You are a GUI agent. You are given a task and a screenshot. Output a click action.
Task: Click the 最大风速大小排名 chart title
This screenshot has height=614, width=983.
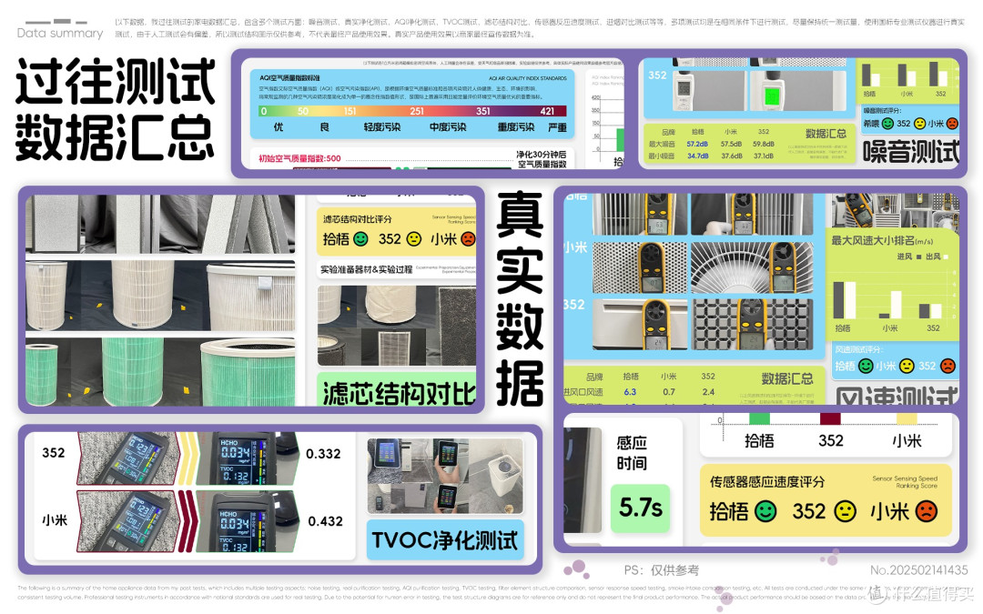pyautogui.click(x=882, y=240)
